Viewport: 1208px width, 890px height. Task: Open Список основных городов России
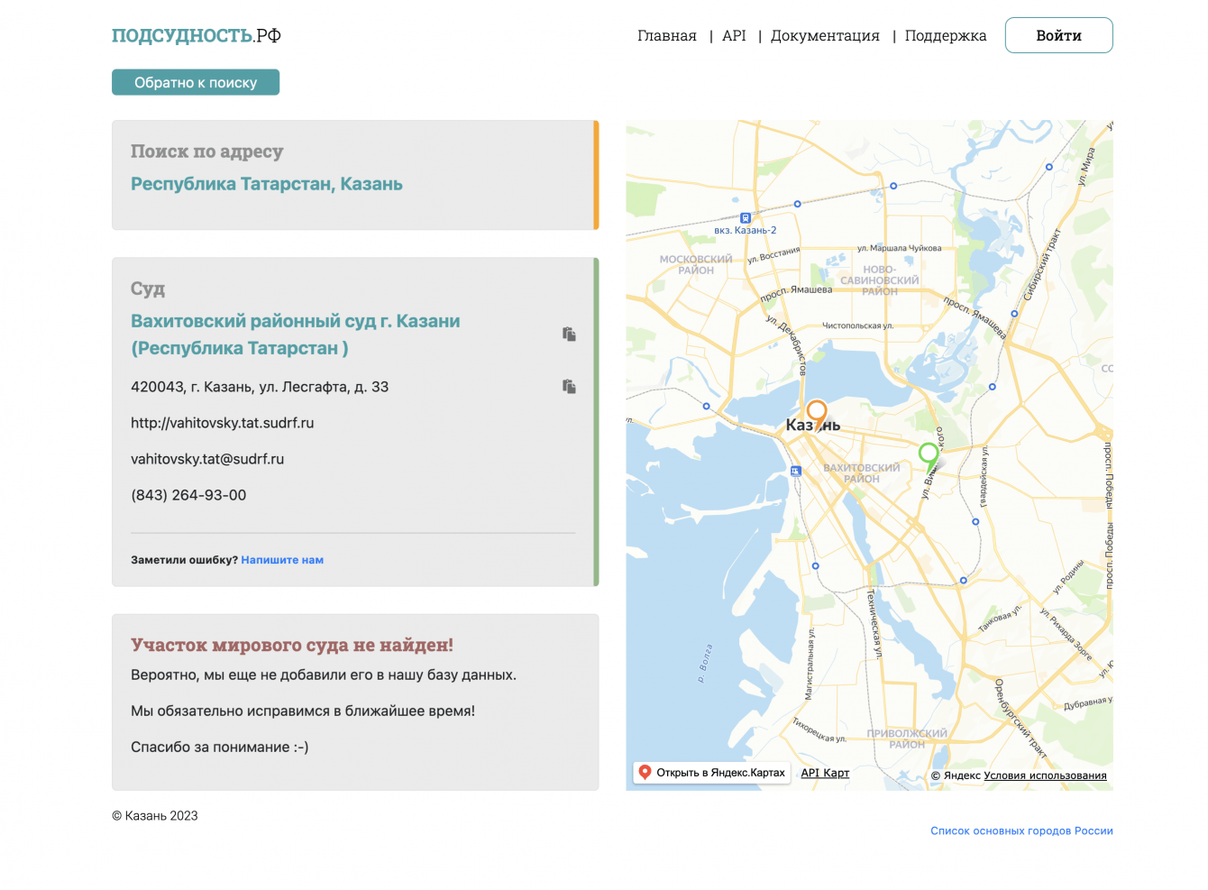pos(1021,831)
